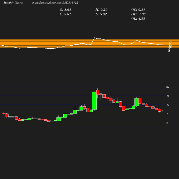Image resolution: width=179 pixels, height=179 pixels.
Task: Click the "munafasutra.tbrjar.com BSE 533122" text
Action: click(x=55, y=3)
